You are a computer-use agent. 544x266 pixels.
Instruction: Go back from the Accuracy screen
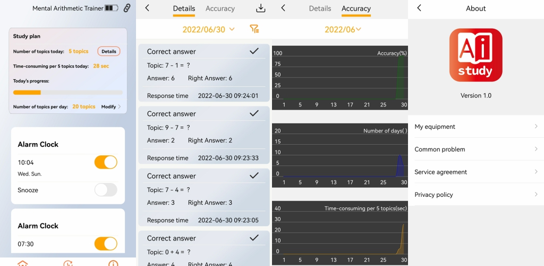283,8
